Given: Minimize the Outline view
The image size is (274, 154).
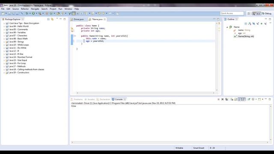Looking at the screenshot, I should point(266,19).
